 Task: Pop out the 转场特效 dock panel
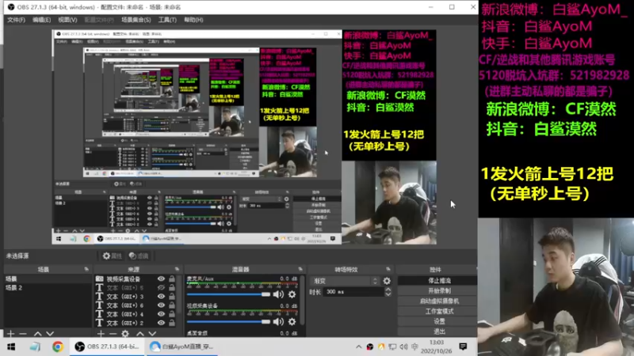click(x=388, y=269)
